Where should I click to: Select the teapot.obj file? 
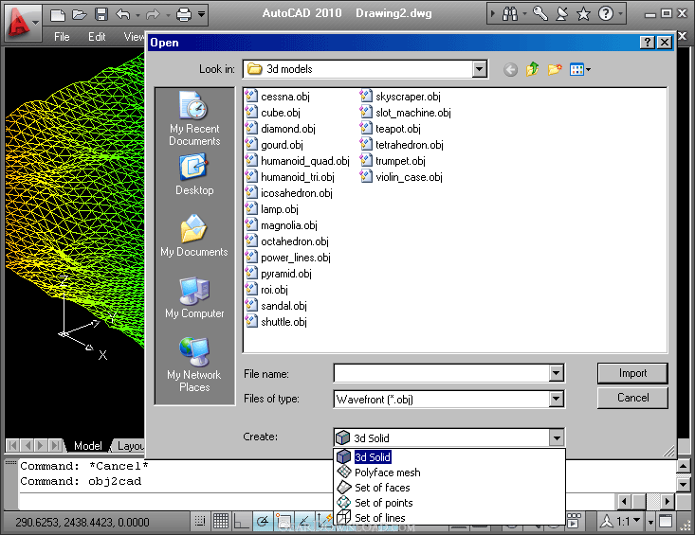(391, 129)
